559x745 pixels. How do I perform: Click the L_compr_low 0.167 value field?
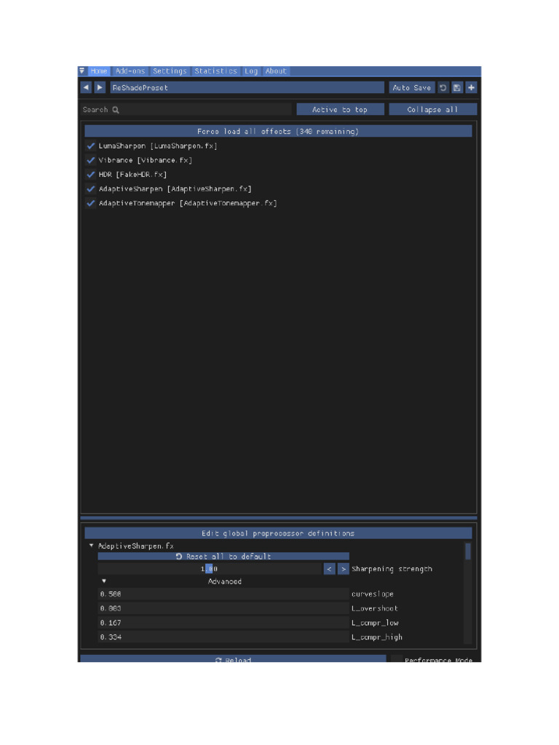pos(223,623)
